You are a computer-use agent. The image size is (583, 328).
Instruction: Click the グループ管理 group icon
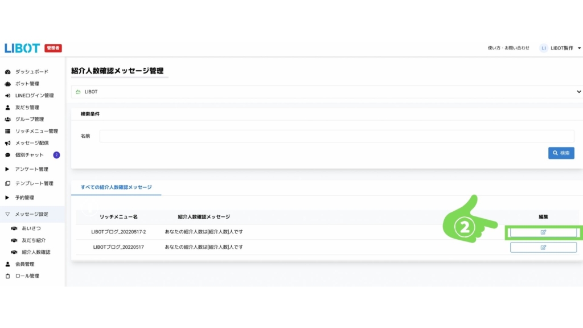7,120
